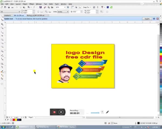Image resolution: width=162 pixels, height=129 pixels.
Task: Select the Ellipse tool in toolbox
Action: pyautogui.click(x=2, y=43)
